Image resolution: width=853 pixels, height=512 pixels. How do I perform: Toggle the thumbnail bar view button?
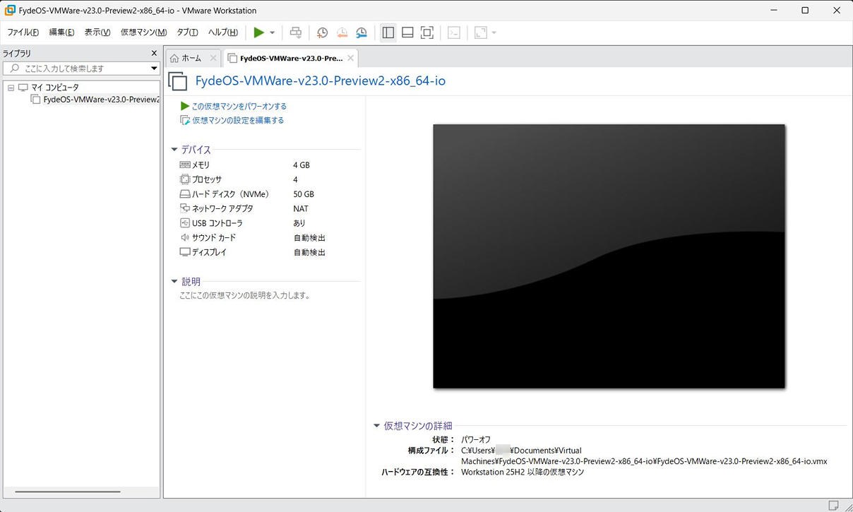[x=407, y=32]
